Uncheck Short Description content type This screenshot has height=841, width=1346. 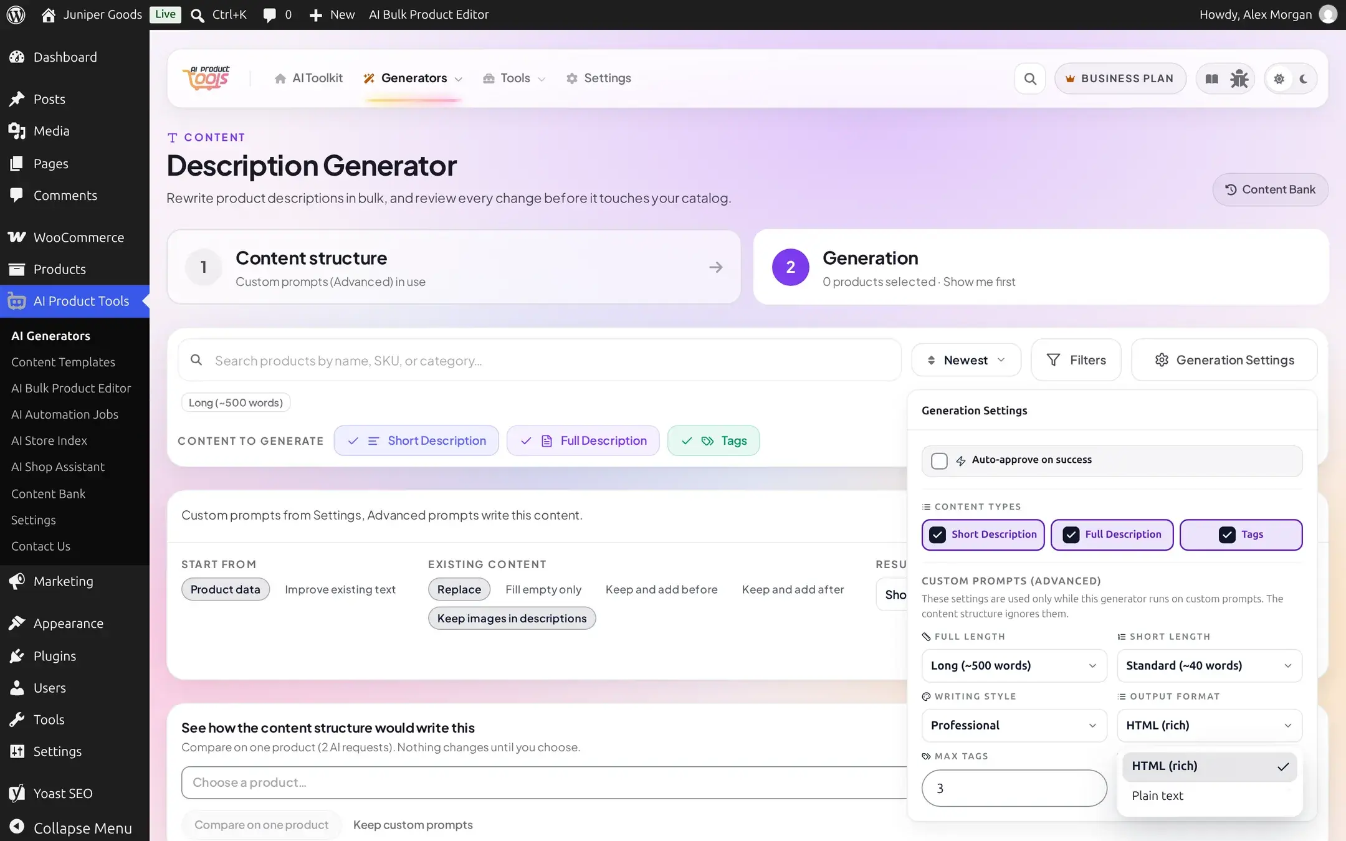tap(983, 535)
